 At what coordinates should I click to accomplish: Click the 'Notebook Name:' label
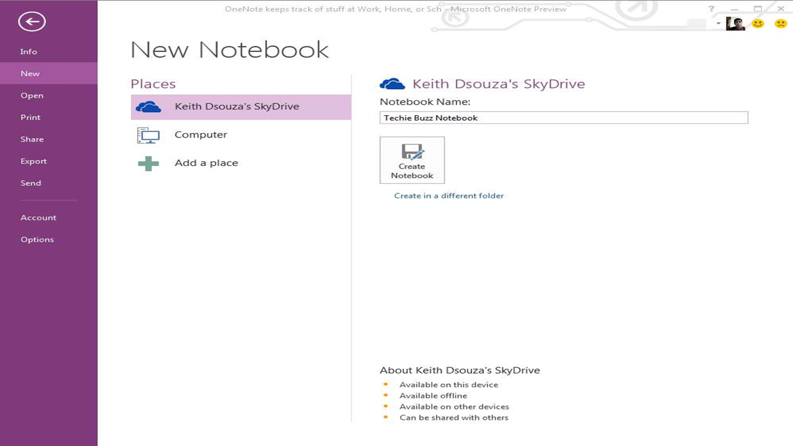pos(425,102)
